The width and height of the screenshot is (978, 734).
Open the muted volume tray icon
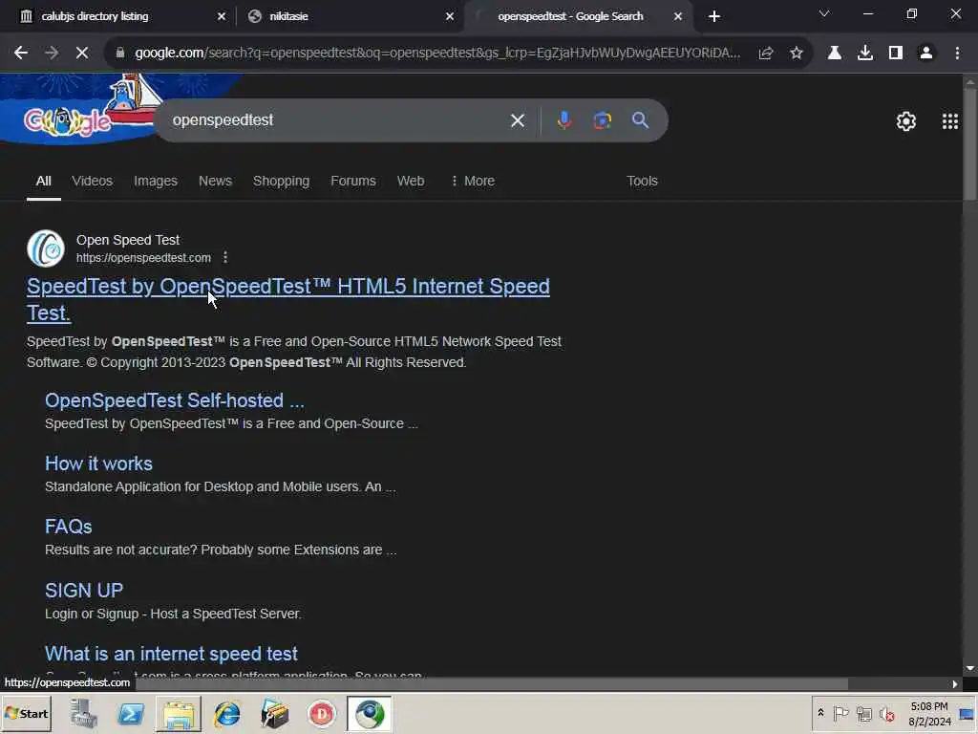click(x=887, y=713)
